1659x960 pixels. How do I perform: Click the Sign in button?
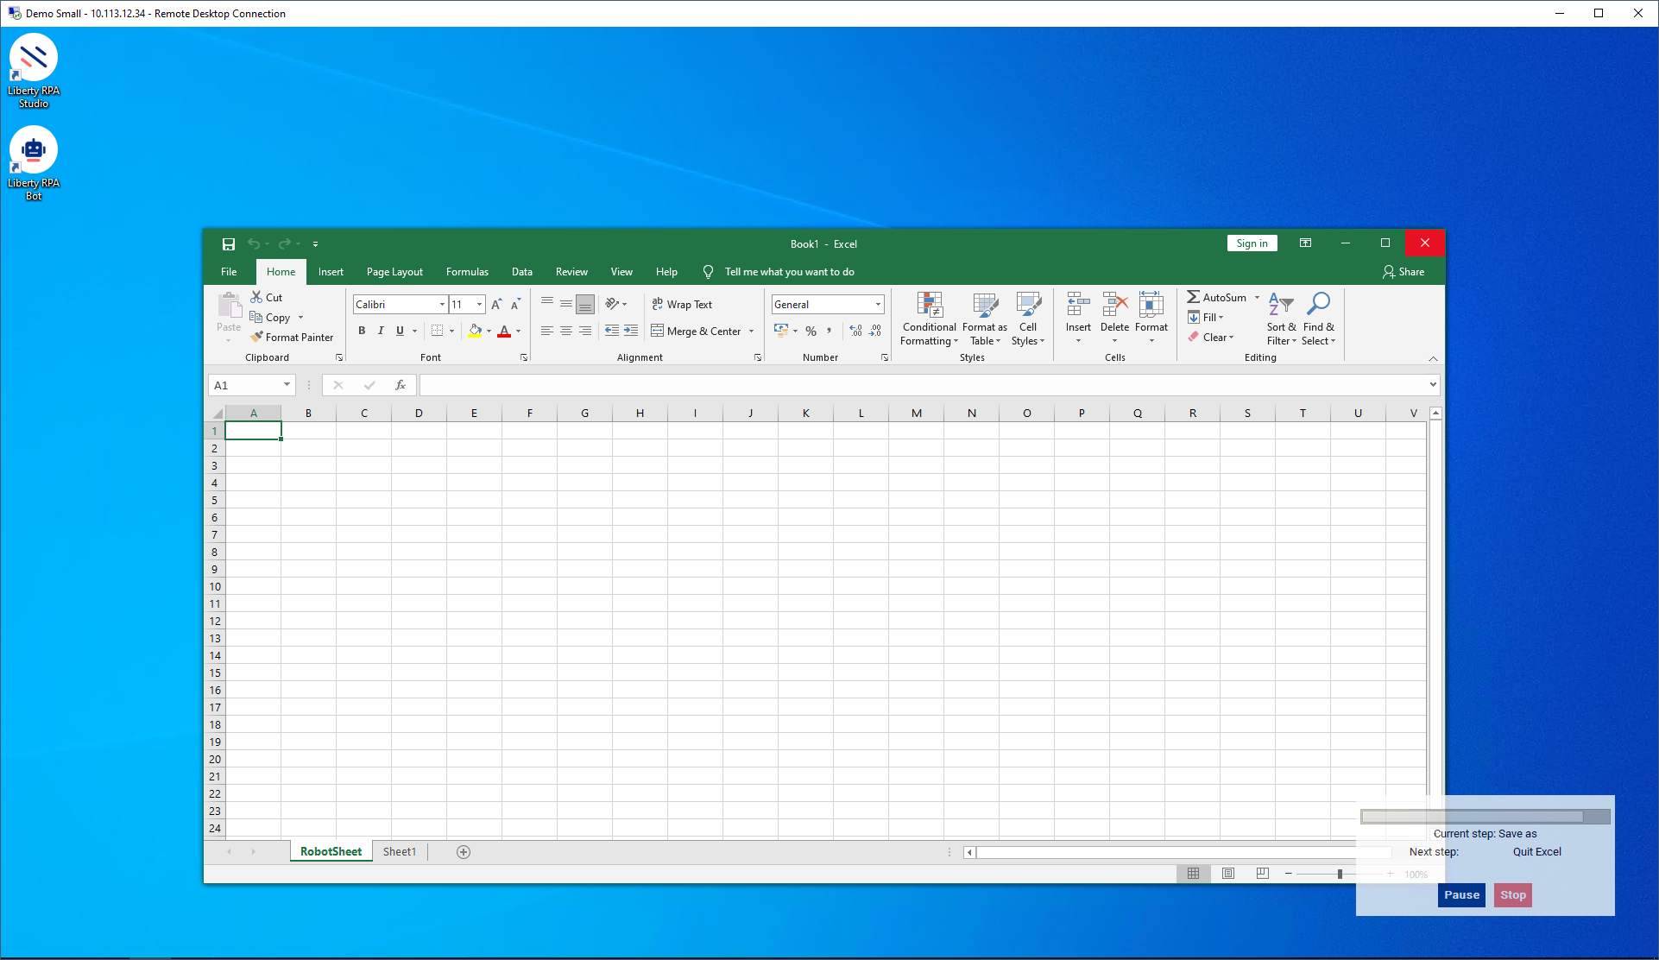1252,243
